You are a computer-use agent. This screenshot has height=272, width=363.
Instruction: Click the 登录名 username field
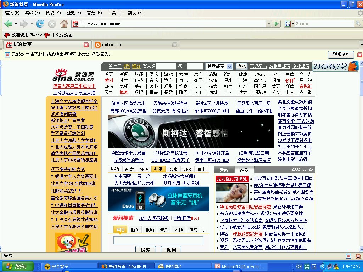(x=166, y=66)
